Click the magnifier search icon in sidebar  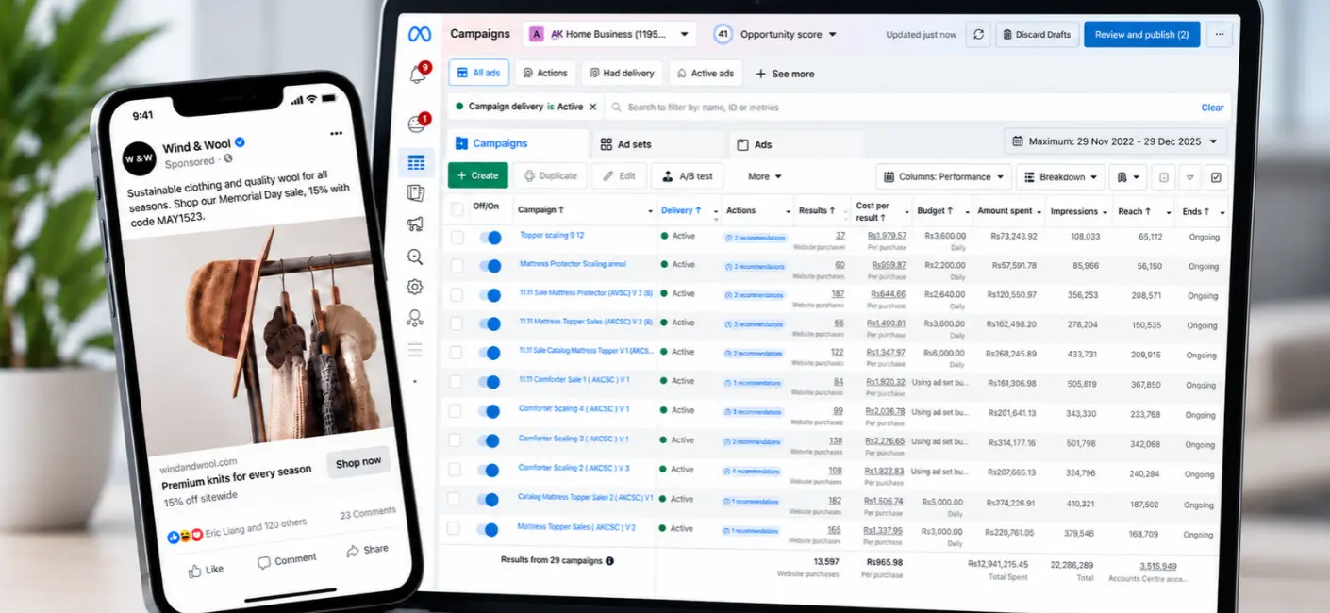click(415, 257)
